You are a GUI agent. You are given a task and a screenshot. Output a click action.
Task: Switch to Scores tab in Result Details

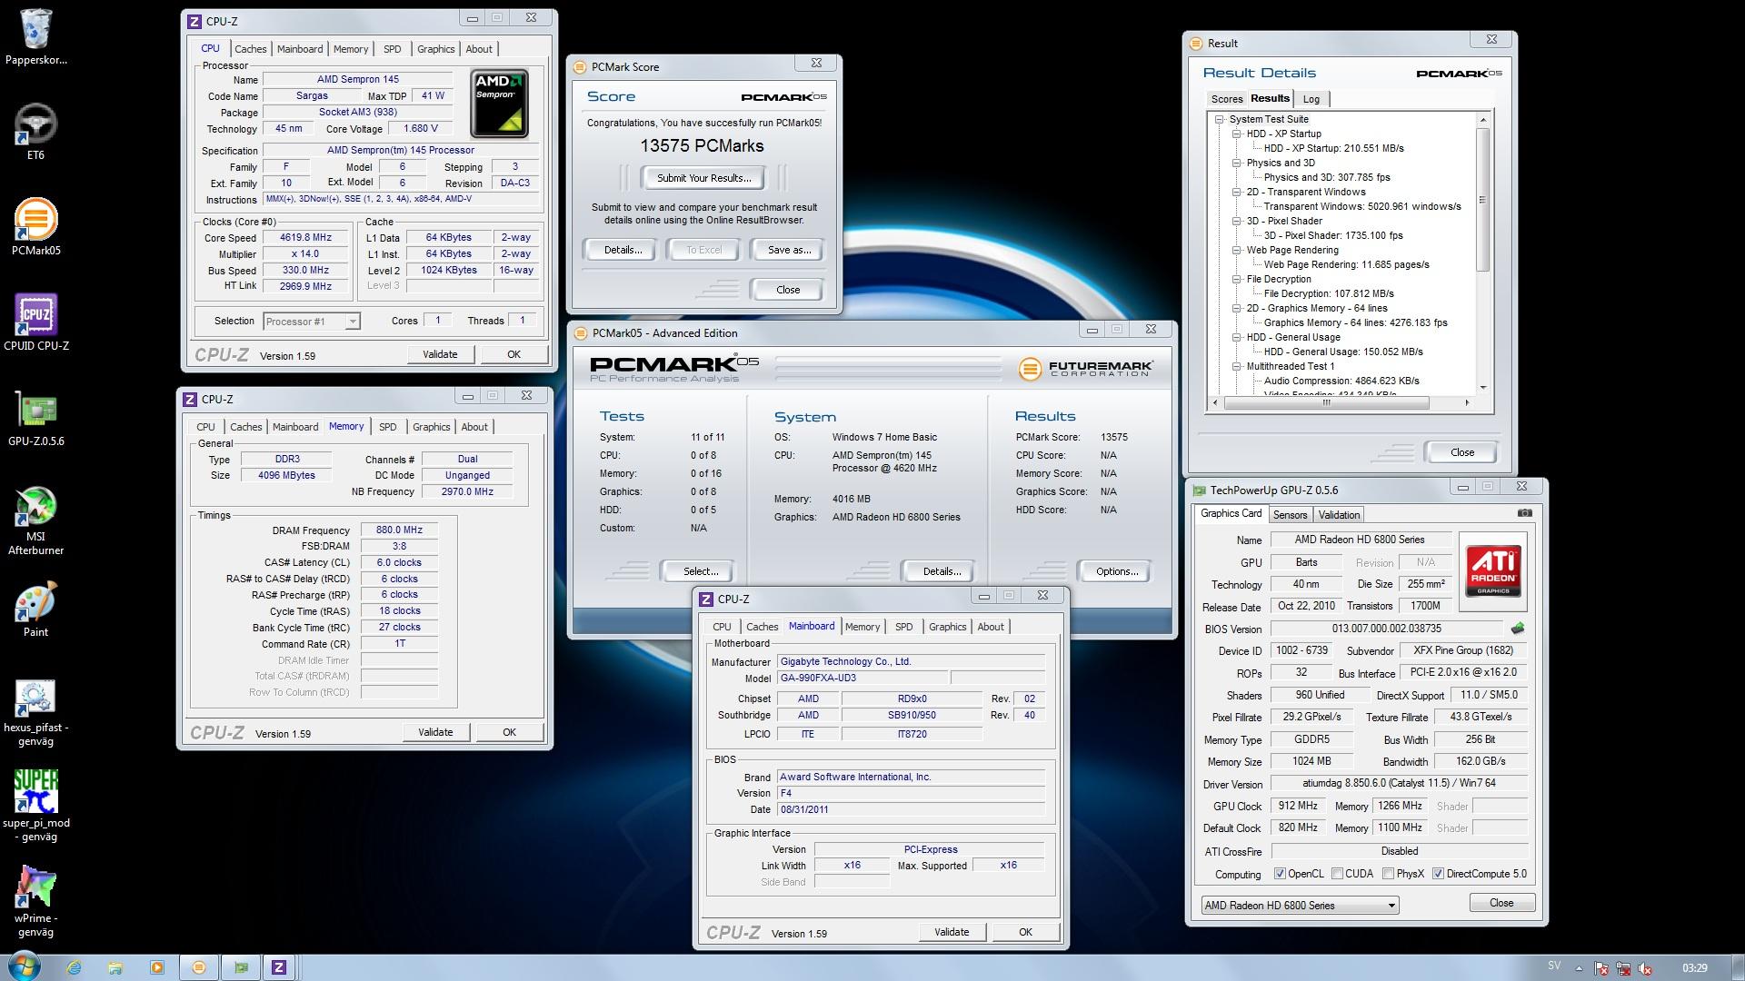(1226, 99)
